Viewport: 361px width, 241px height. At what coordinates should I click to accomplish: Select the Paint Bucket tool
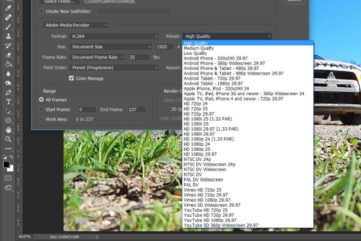[8, 64]
